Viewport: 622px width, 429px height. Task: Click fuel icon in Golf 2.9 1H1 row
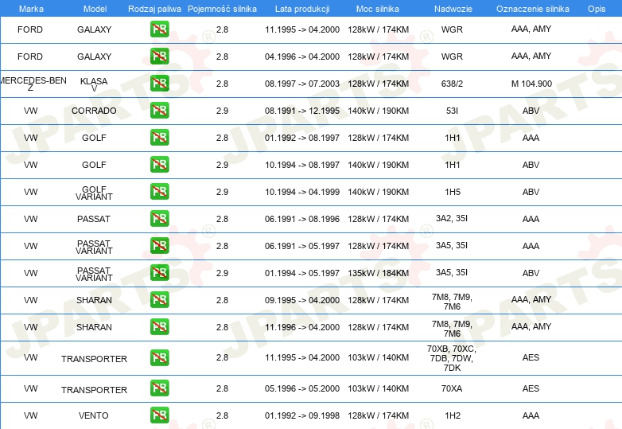[159, 165]
